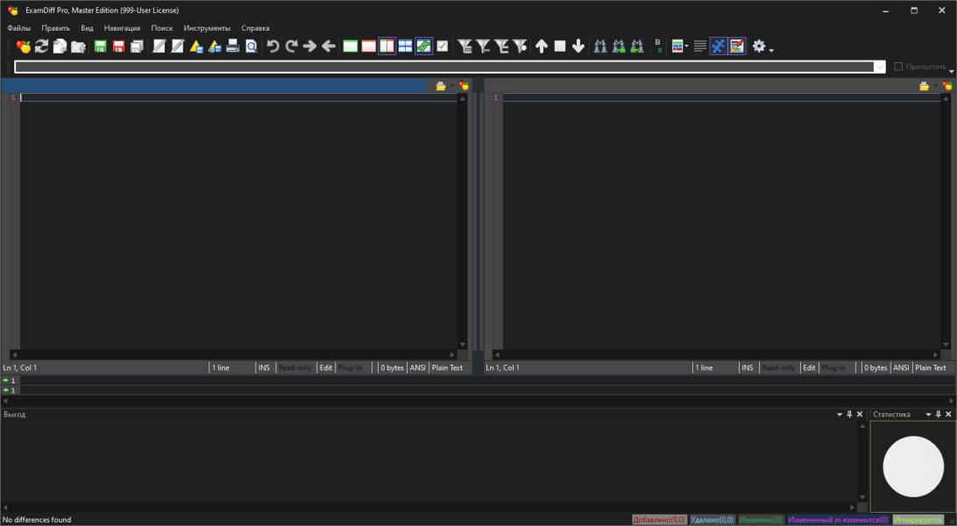Click the first funnel filter icon
This screenshot has width=957, height=526.
[x=464, y=46]
